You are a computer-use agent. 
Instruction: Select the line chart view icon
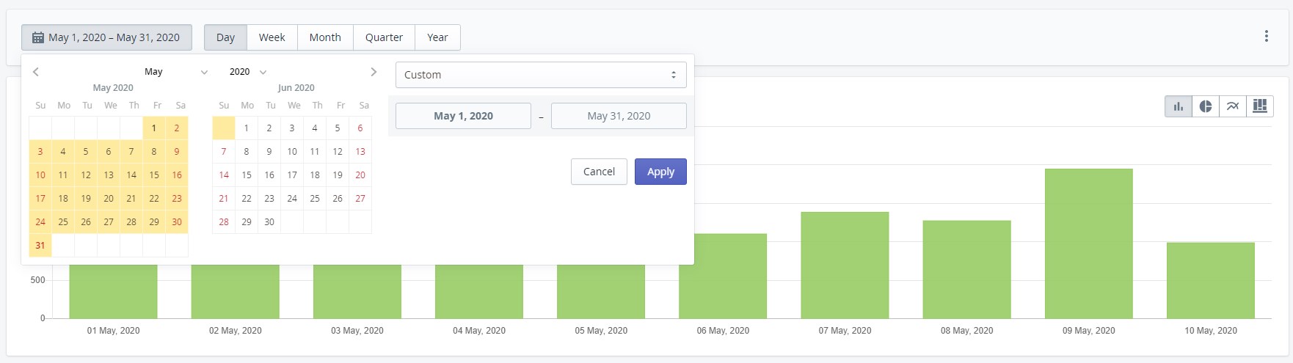point(1232,106)
